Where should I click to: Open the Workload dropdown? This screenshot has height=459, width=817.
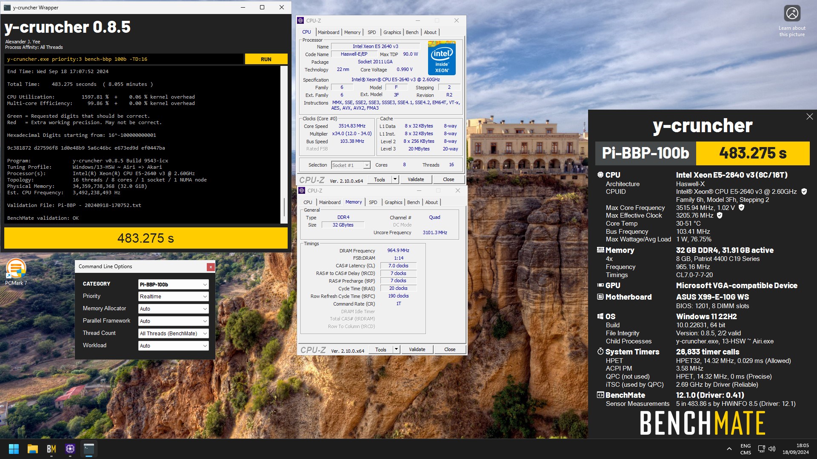pyautogui.click(x=173, y=346)
